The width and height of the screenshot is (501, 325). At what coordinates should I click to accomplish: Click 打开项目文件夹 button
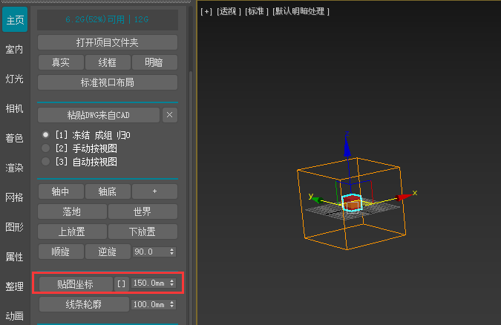point(108,42)
